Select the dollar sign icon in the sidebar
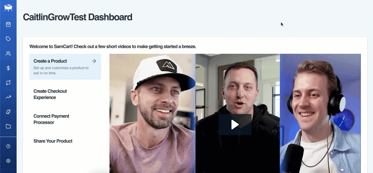Screen dimensions: 373x173 click(x=8, y=68)
